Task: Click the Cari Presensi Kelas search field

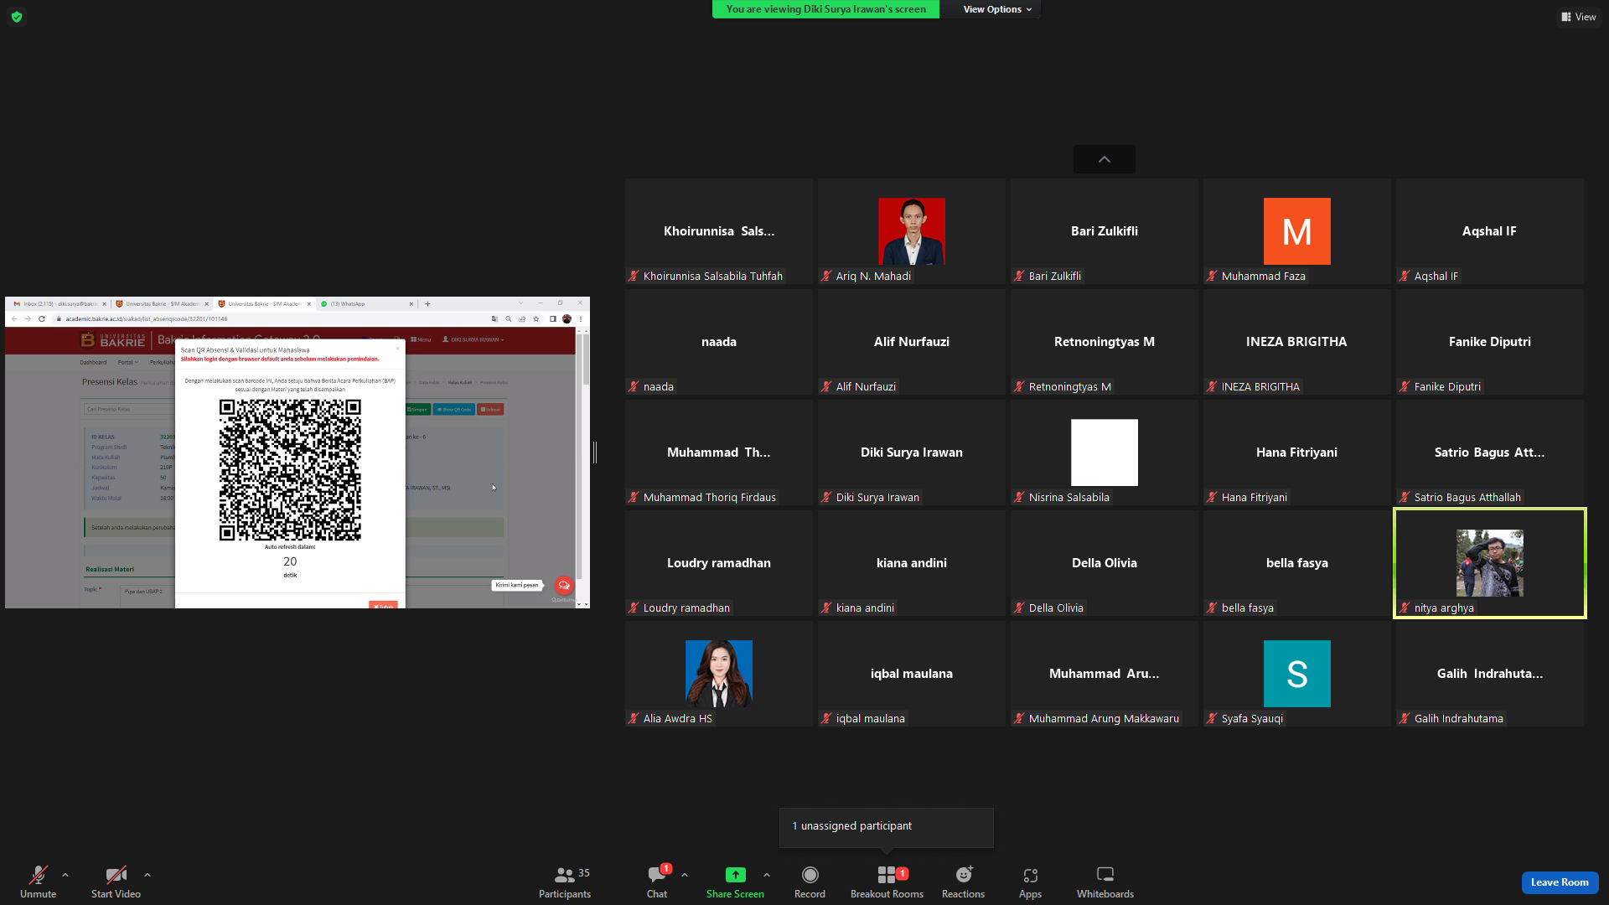Action: 130,410
